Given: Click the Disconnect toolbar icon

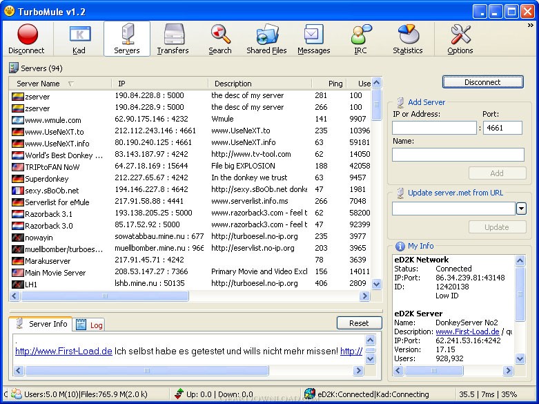Looking at the screenshot, I should pyautogui.click(x=26, y=39).
